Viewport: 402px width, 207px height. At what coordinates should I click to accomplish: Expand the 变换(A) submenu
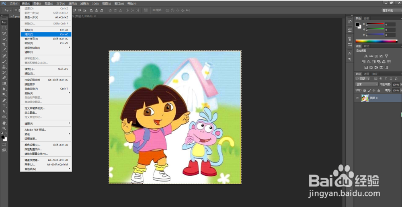46,93
